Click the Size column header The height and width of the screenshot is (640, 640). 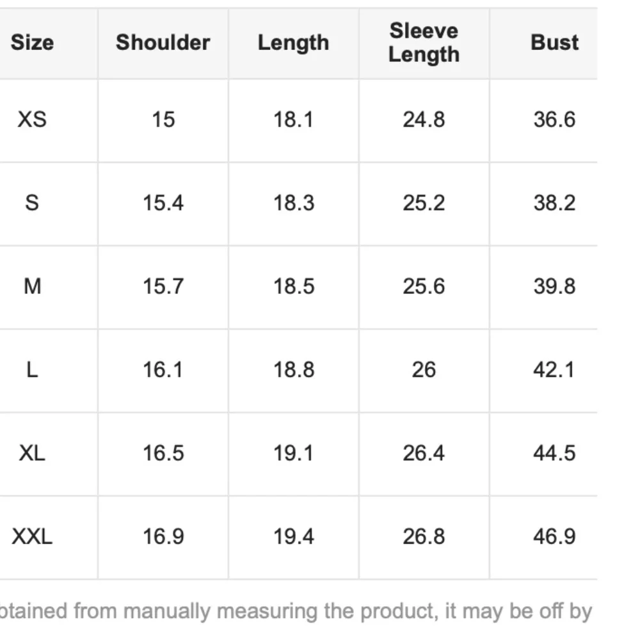32,42
